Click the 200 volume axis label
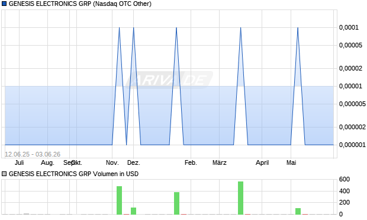 [345, 202]
